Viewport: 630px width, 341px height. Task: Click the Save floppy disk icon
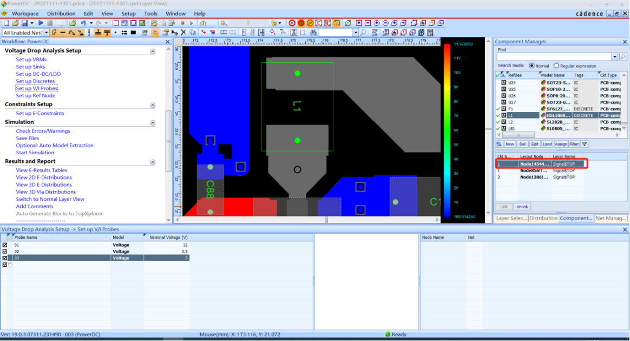(x=24, y=23)
